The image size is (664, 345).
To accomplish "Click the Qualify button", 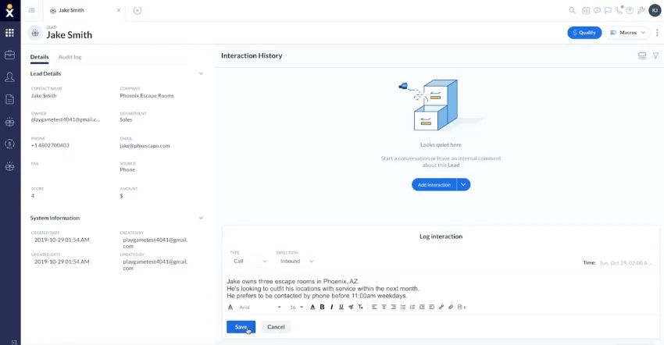I will tap(584, 33).
